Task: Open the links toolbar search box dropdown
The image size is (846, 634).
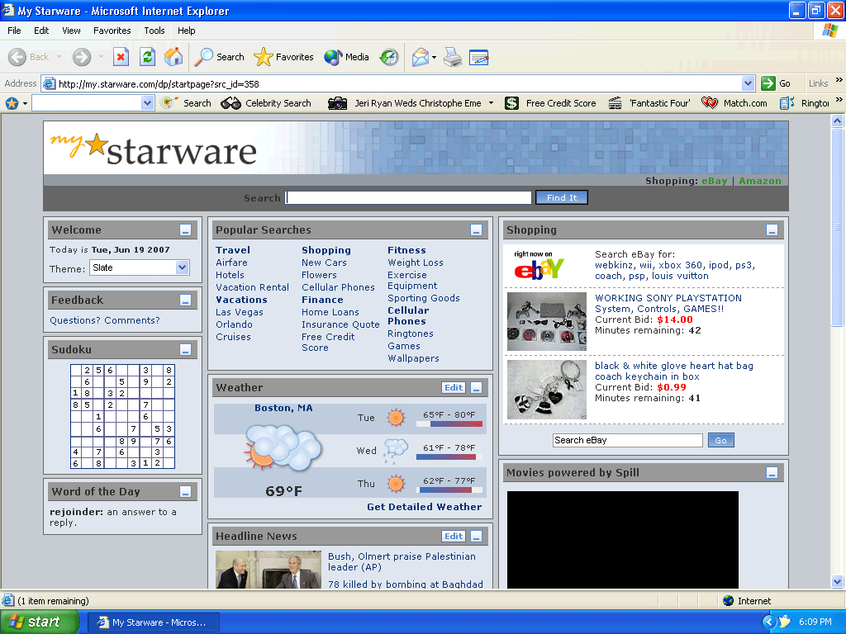Action: (148, 103)
